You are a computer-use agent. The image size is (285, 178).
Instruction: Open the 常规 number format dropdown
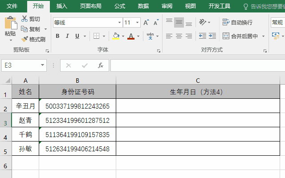pos(278,23)
